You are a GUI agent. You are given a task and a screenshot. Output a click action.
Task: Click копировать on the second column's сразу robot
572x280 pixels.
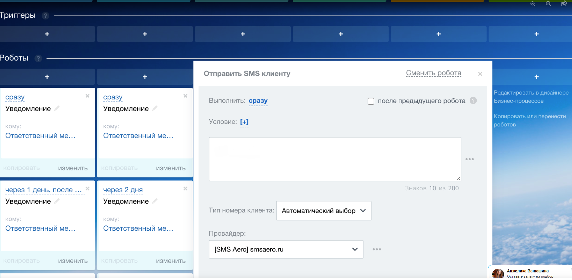tap(119, 168)
